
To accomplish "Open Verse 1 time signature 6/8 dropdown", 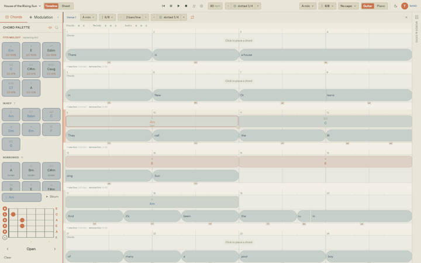I will click(x=107, y=17).
